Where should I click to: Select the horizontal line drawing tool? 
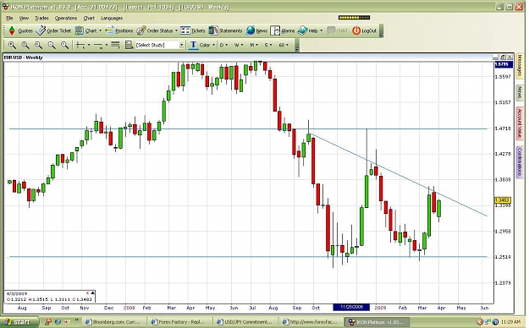click(98, 45)
